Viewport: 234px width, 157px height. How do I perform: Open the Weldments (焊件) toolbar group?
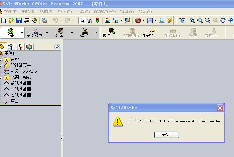click(x=84, y=33)
